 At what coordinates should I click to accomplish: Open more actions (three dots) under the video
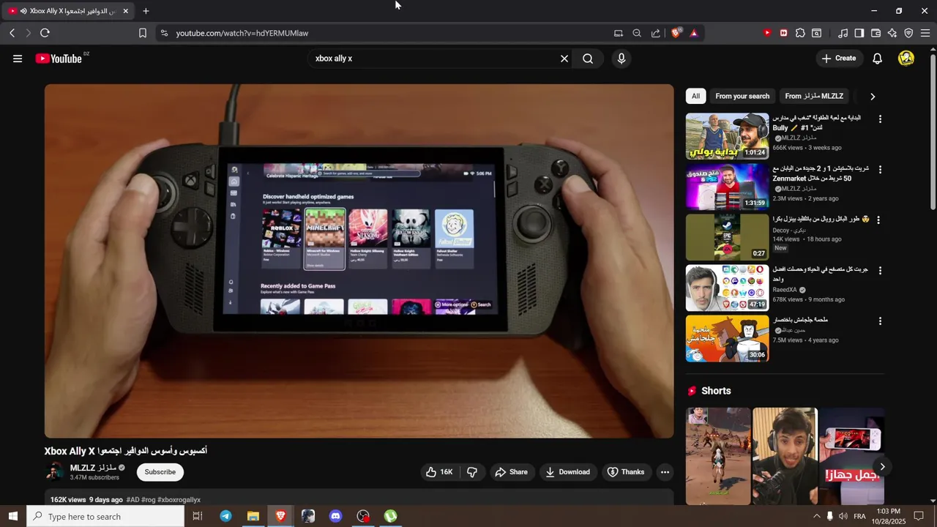tap(665, 472)
